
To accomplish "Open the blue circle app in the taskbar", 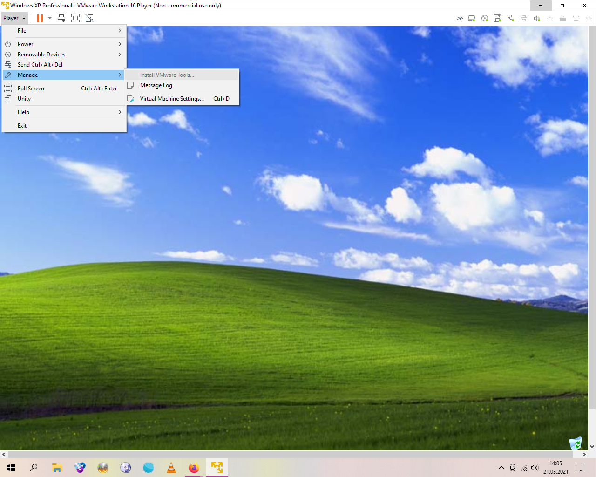I will pyautogui.click(x=149, y=468).
